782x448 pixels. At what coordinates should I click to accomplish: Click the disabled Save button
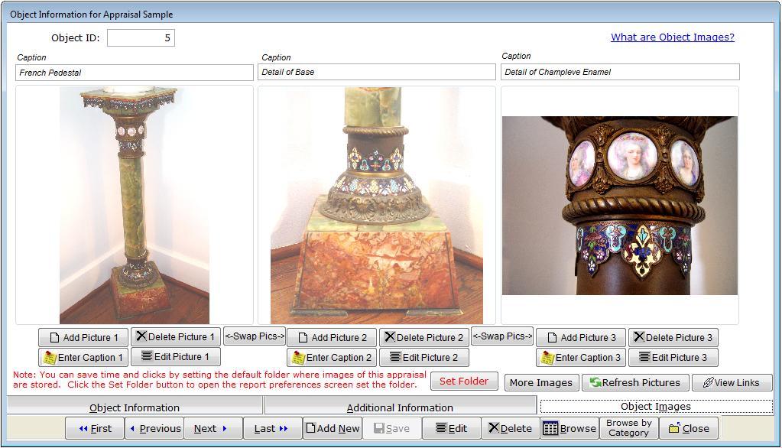(391, 428)
